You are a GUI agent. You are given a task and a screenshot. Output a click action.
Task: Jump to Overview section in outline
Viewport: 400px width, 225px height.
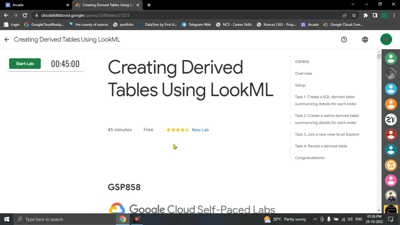coord(303,73)
